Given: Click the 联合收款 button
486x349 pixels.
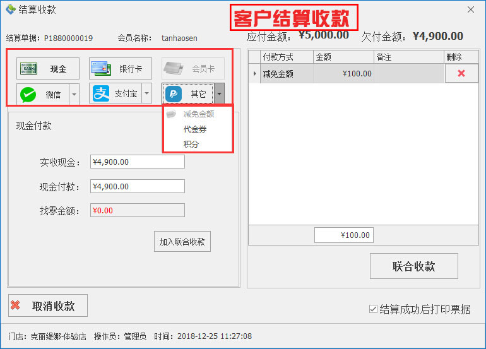Looking at the screenshot, I should tap(413, 266).
